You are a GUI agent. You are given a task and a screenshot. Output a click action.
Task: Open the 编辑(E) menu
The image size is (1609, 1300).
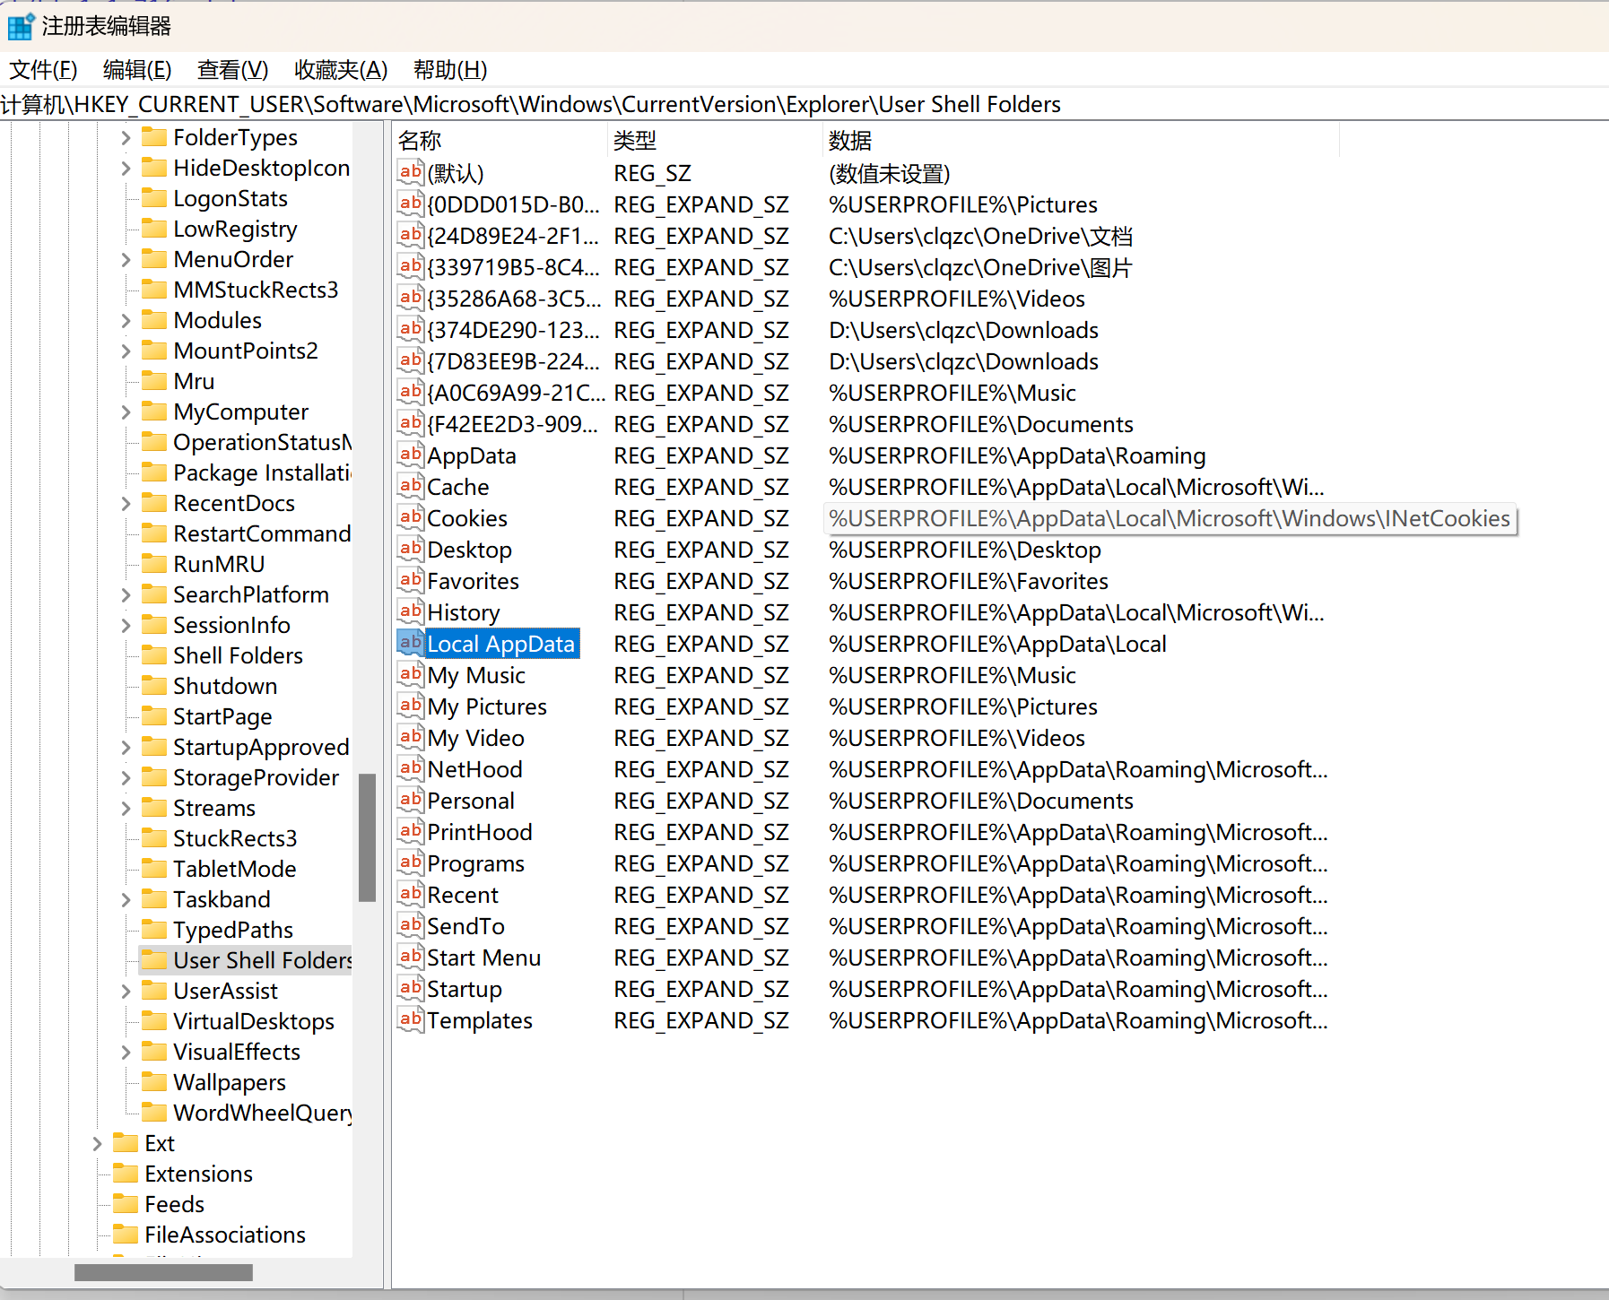coord(137,69)
